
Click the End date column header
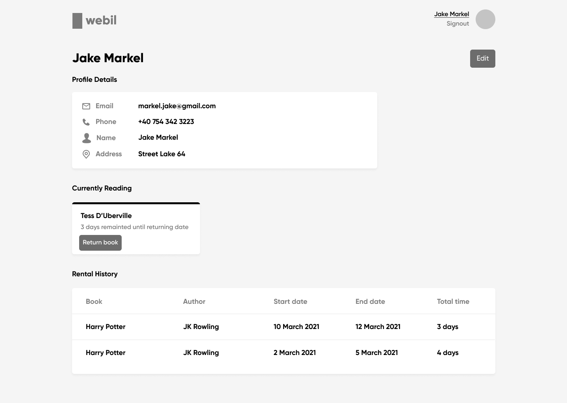[x=370, y=301]
